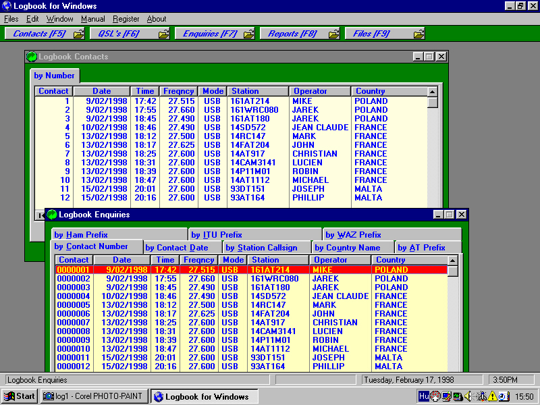Click operator JEAN CLAUDE in Logbook Contacts
This screenshot has height=405, width=540.
320,128
